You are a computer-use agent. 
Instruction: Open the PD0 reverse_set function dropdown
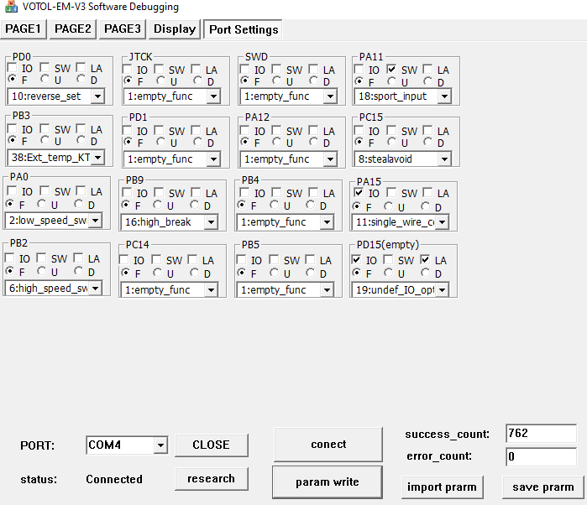pos(97,96)
